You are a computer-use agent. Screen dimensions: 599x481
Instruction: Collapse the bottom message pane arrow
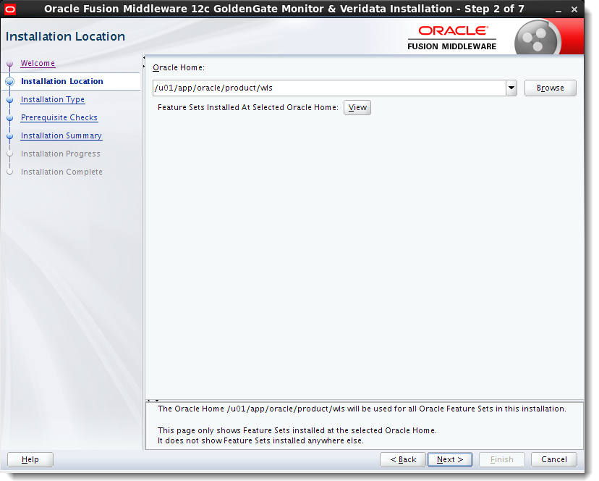(157, 401)
